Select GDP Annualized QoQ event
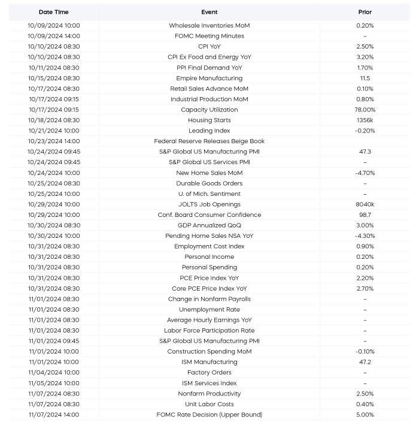Viewport: 419px width, 435px height. click(x=209, y=225)
